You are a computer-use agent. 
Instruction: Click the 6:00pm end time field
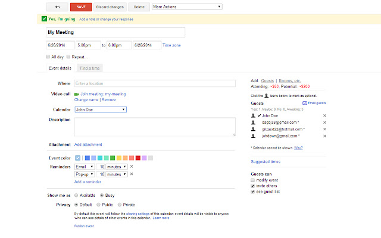tap(119, 45)
